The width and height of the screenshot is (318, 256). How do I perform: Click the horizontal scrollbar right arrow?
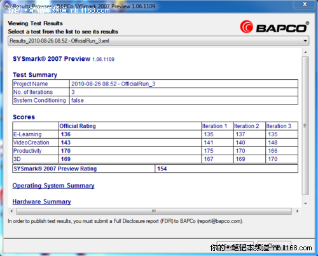click(x=297, y=211)
